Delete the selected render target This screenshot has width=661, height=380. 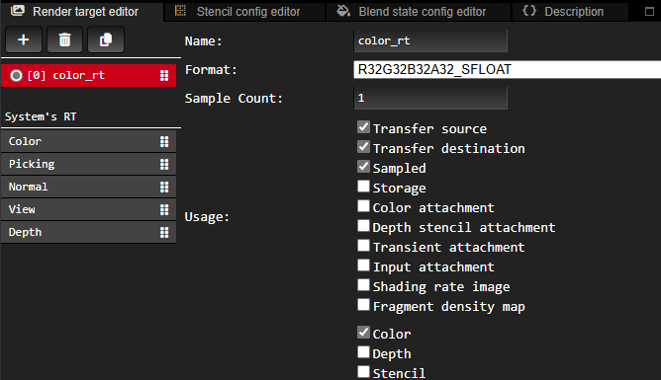[x=64, y=39]
